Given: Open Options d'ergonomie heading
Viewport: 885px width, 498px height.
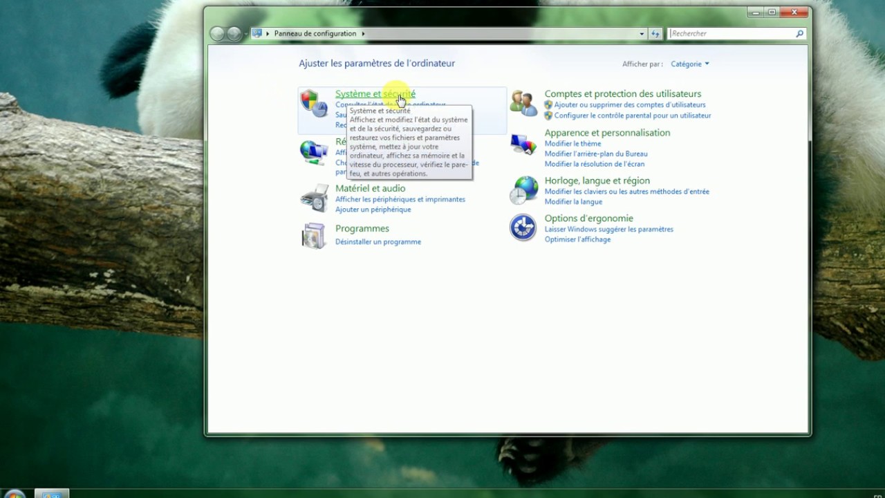Looking at the screenshot, I should pos(588,219).
